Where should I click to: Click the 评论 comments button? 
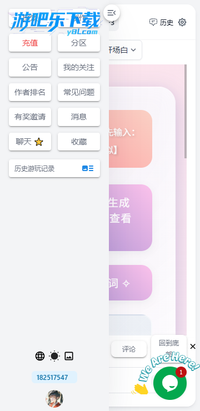(x=129, y=349)
